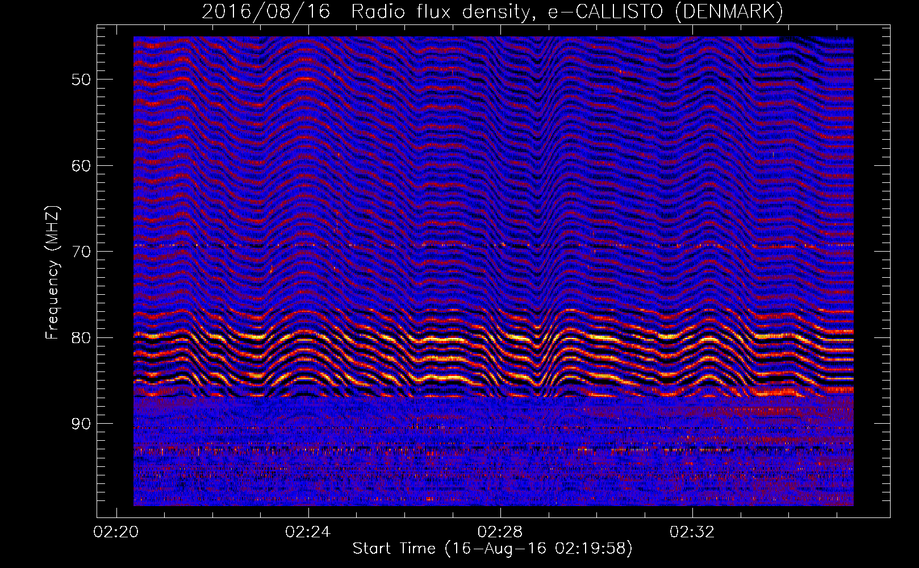Click the 02:20 time tick label

pos(116,532)
